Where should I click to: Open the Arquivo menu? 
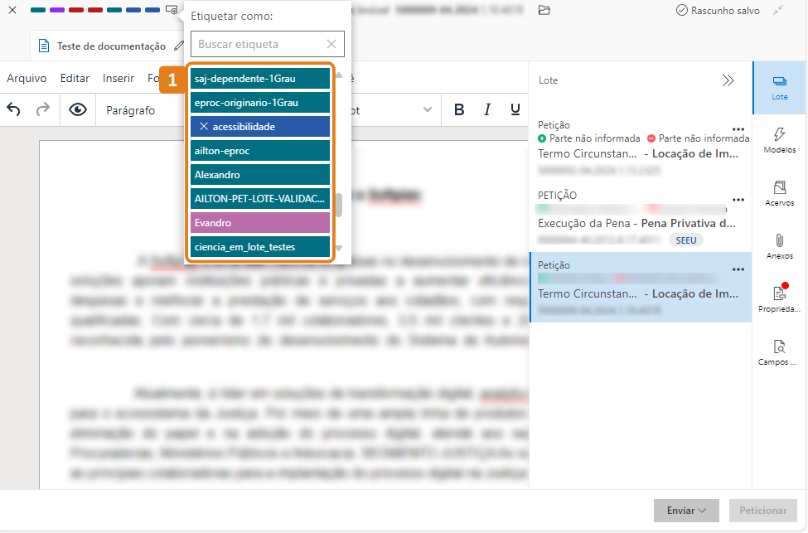pyautogui.click(x=27, y=78)
